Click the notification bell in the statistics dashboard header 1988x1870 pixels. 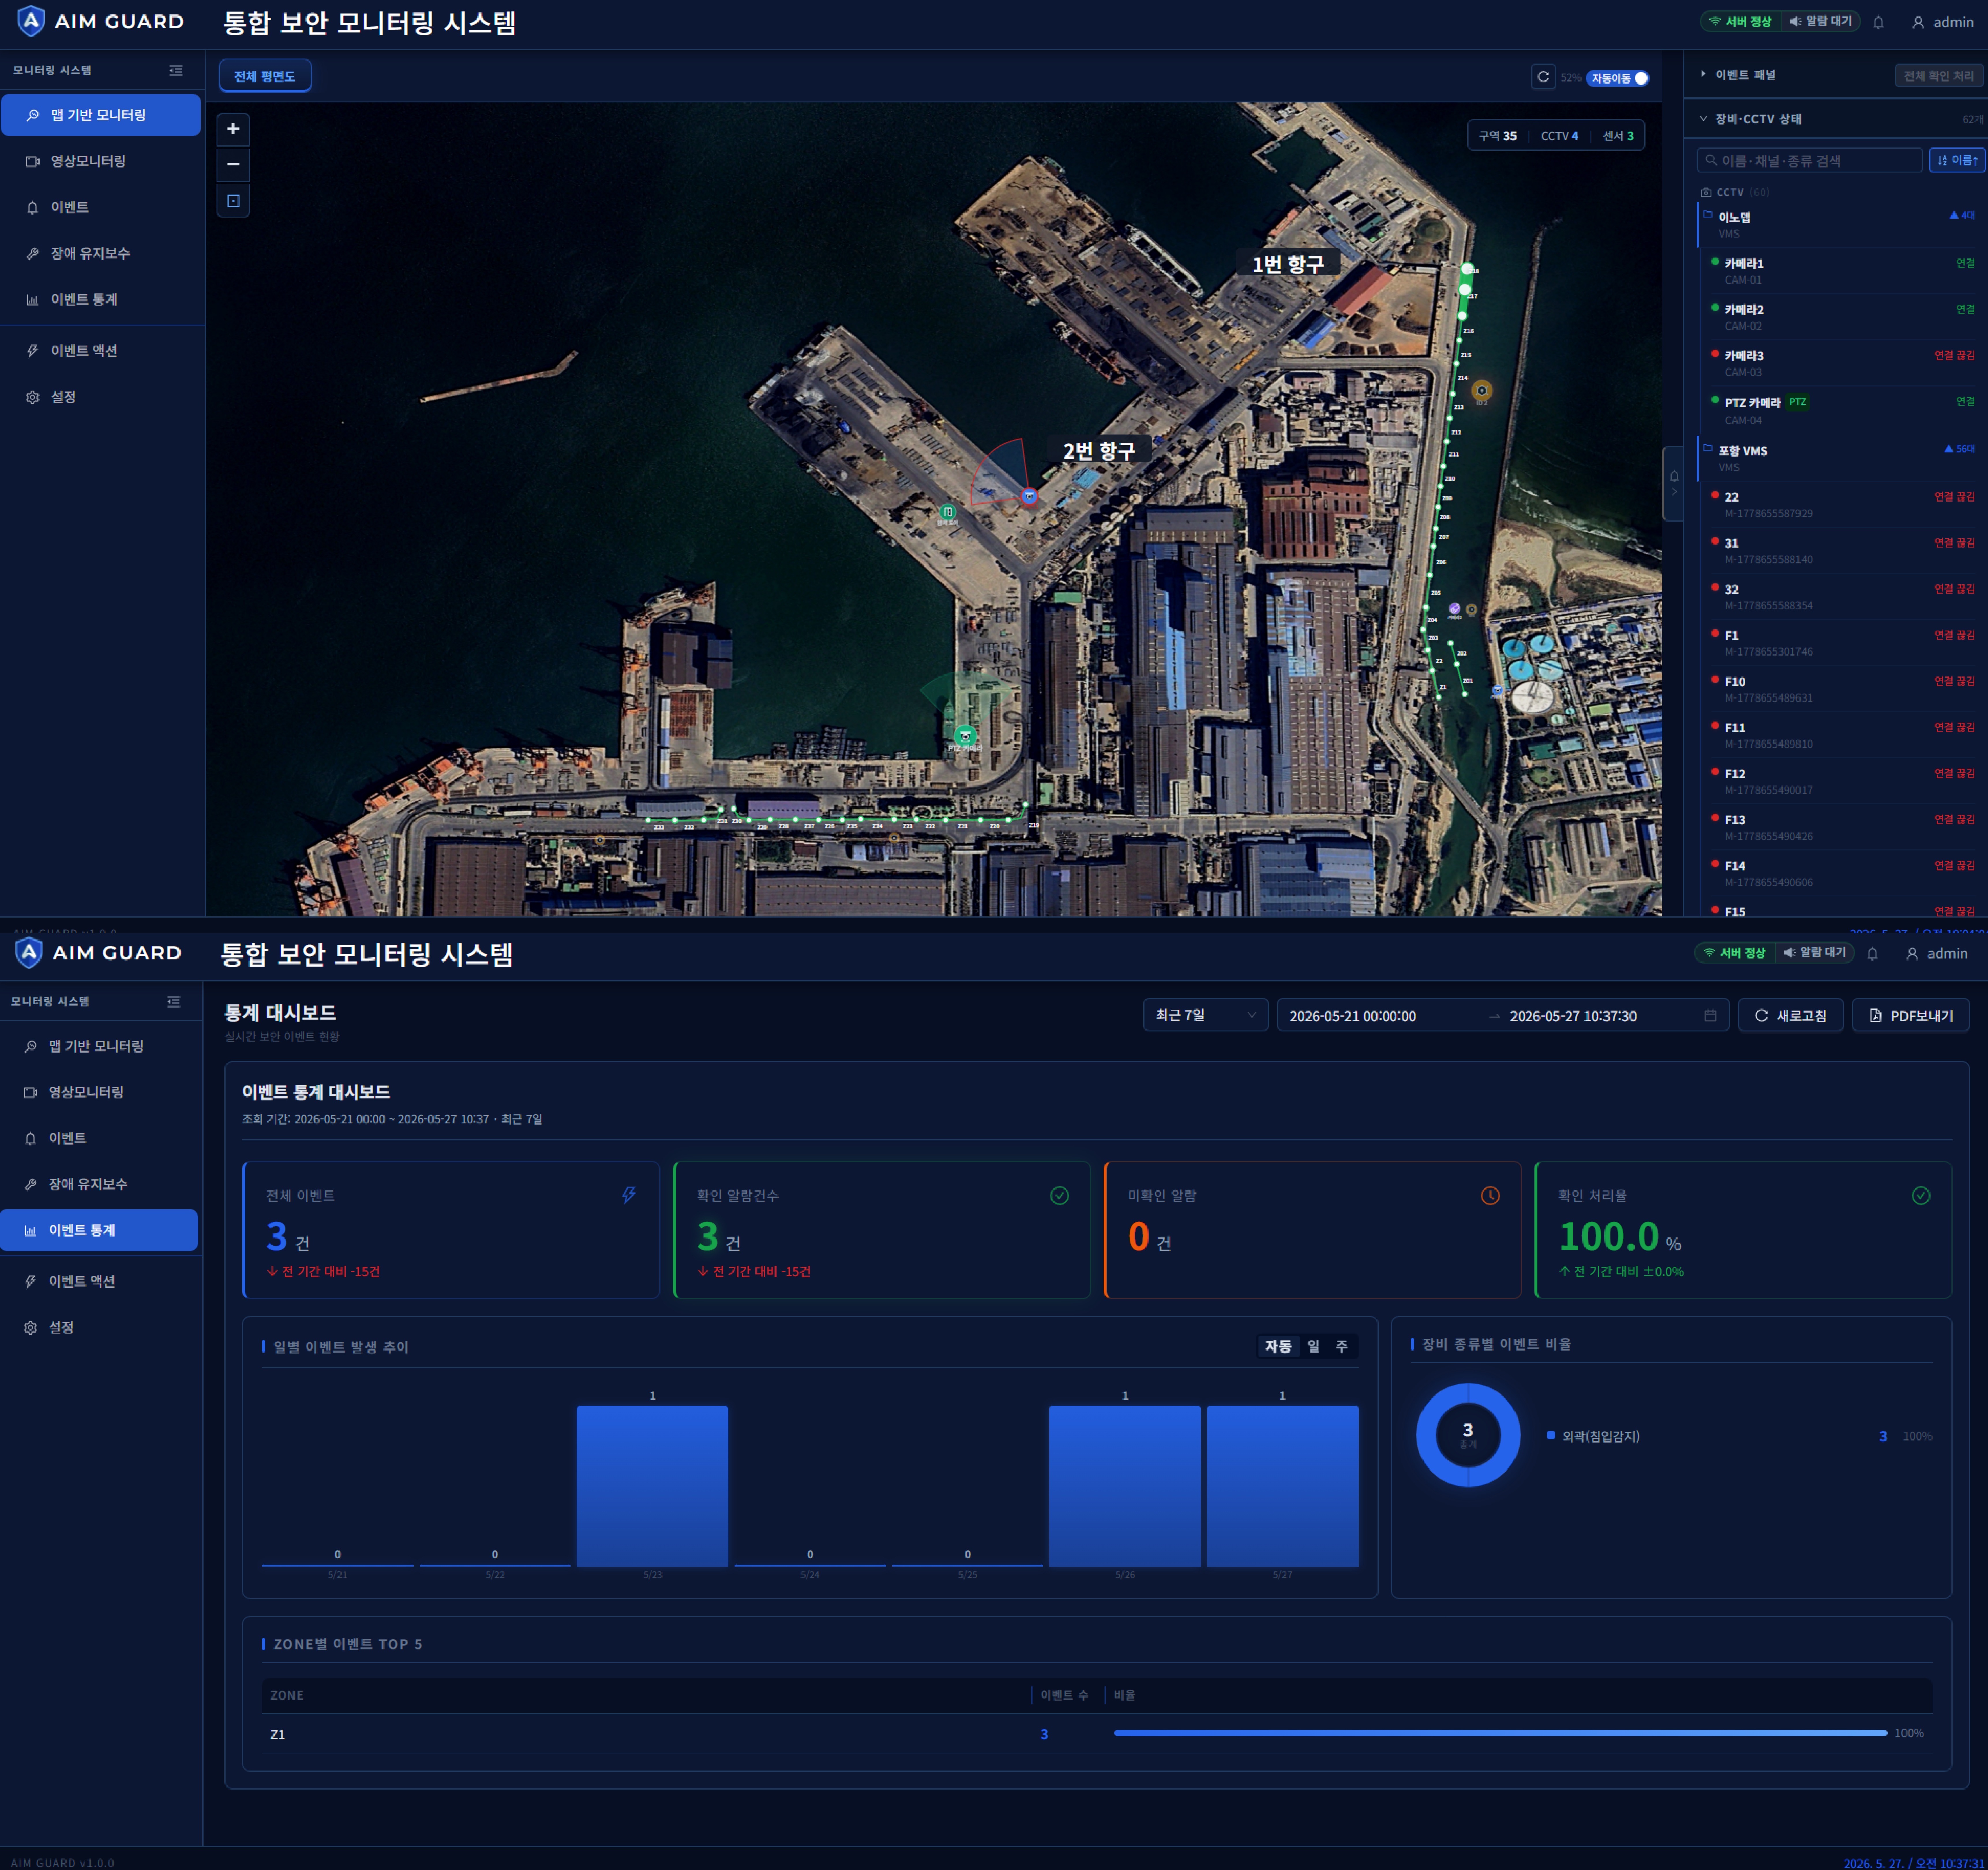[1872, 954]
